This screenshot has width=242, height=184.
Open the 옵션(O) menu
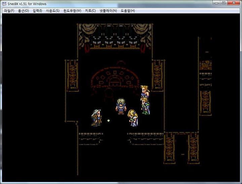pos(24,11)
